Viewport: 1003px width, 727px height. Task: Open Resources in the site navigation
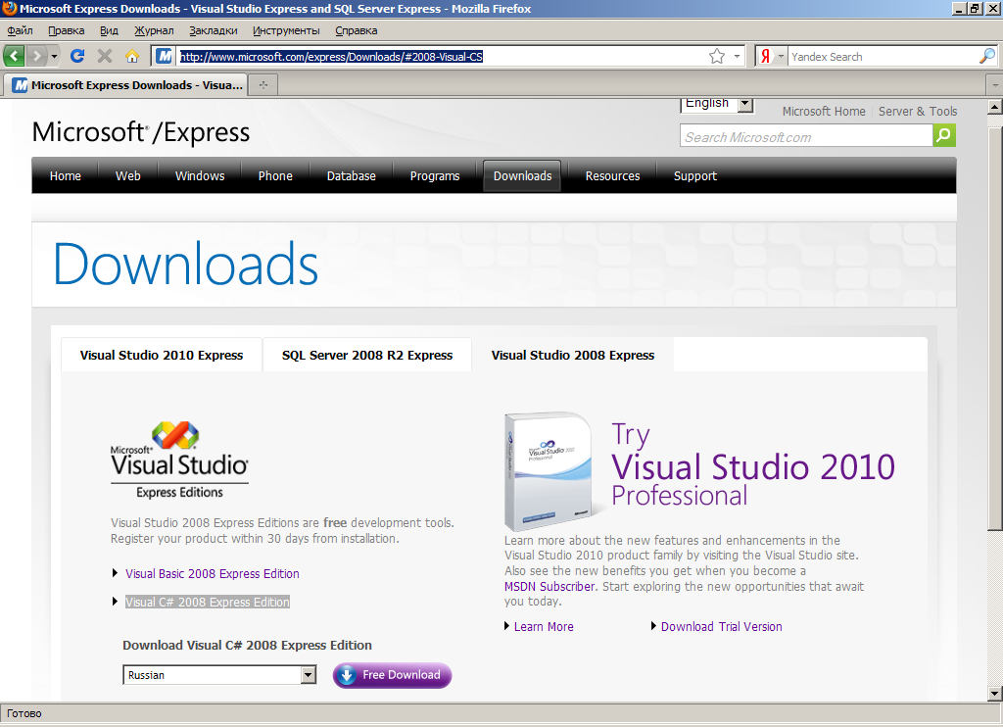(x=612, y=176)
